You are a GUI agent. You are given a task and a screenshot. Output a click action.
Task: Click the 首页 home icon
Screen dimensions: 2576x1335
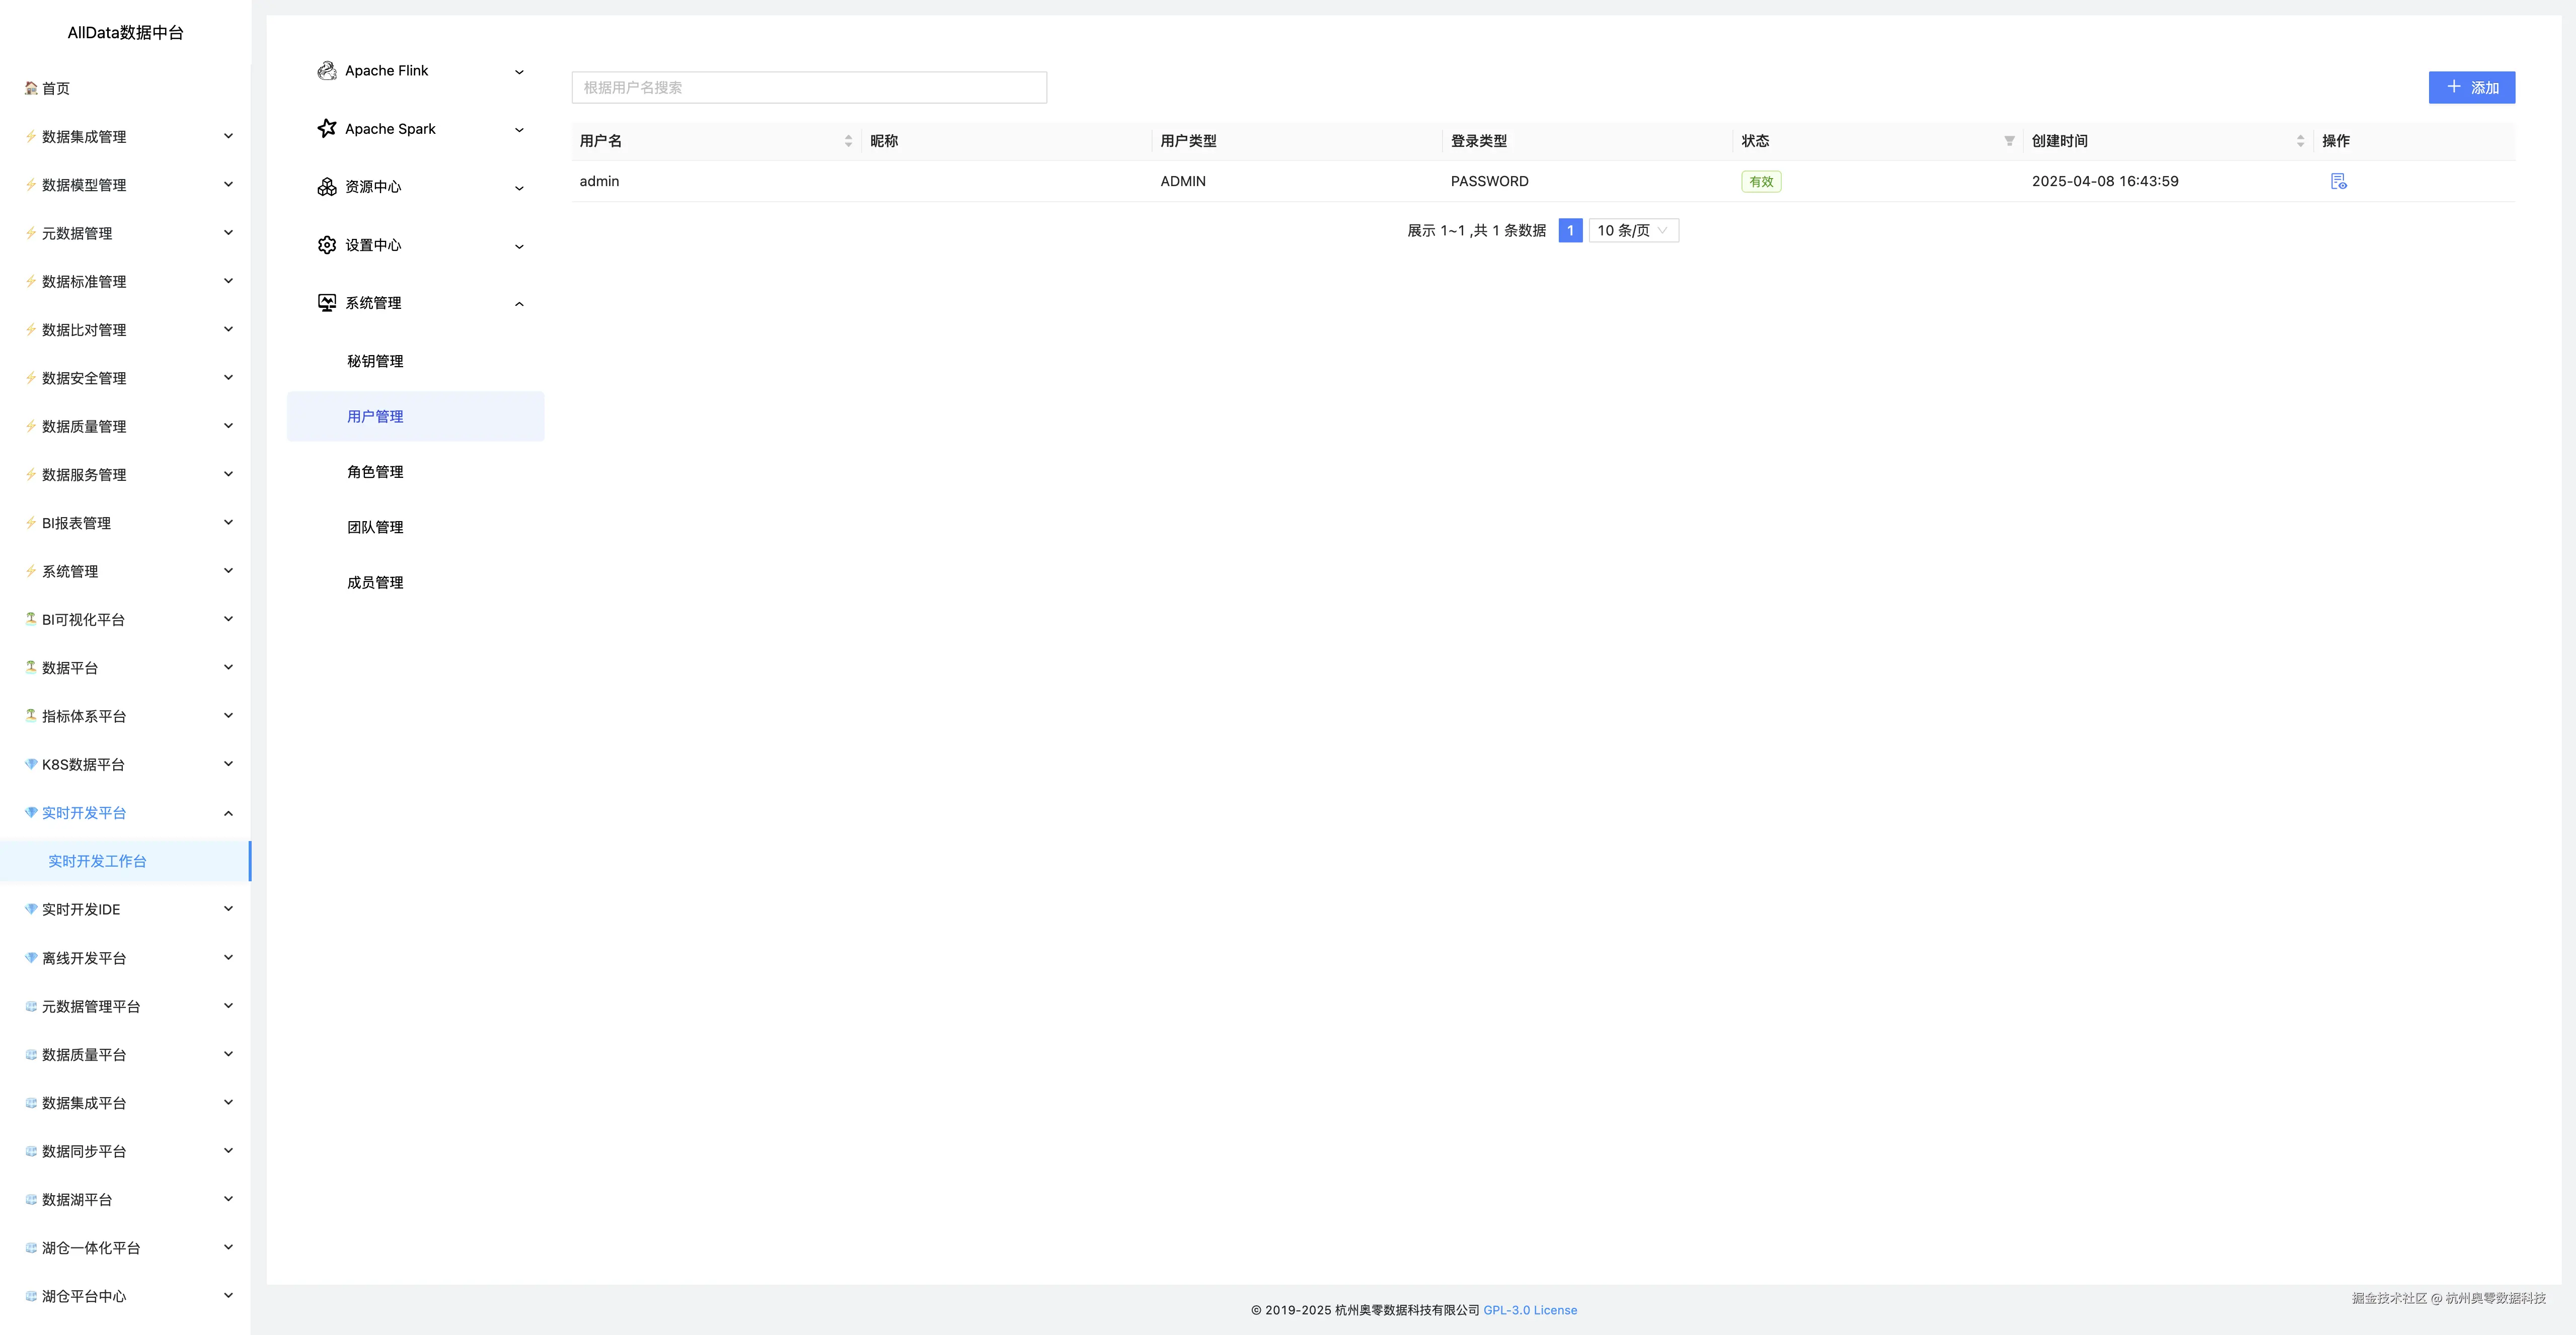tap(31, 88)
